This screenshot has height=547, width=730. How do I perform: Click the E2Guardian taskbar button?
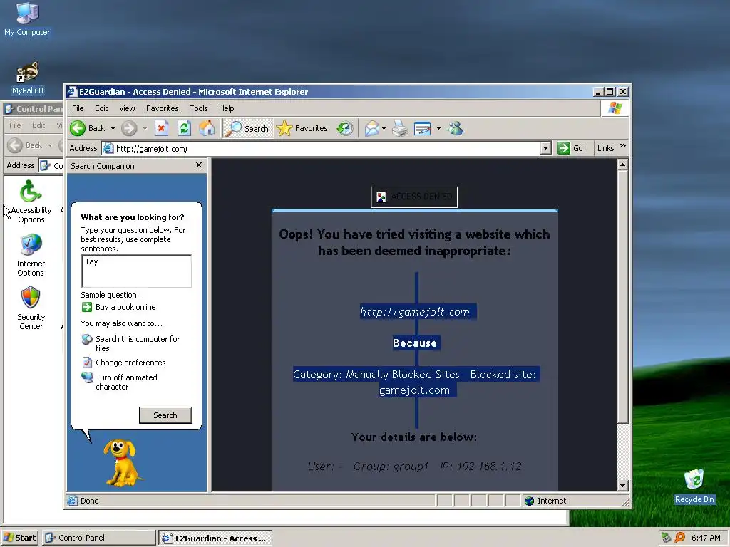[x=215, y=538]
